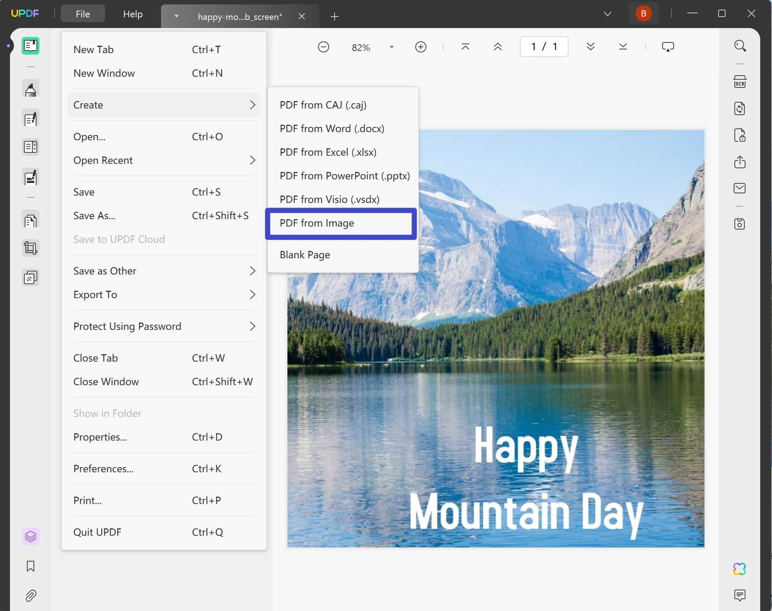
Task: Click Save As... in File menu
Action: [94, 215]
